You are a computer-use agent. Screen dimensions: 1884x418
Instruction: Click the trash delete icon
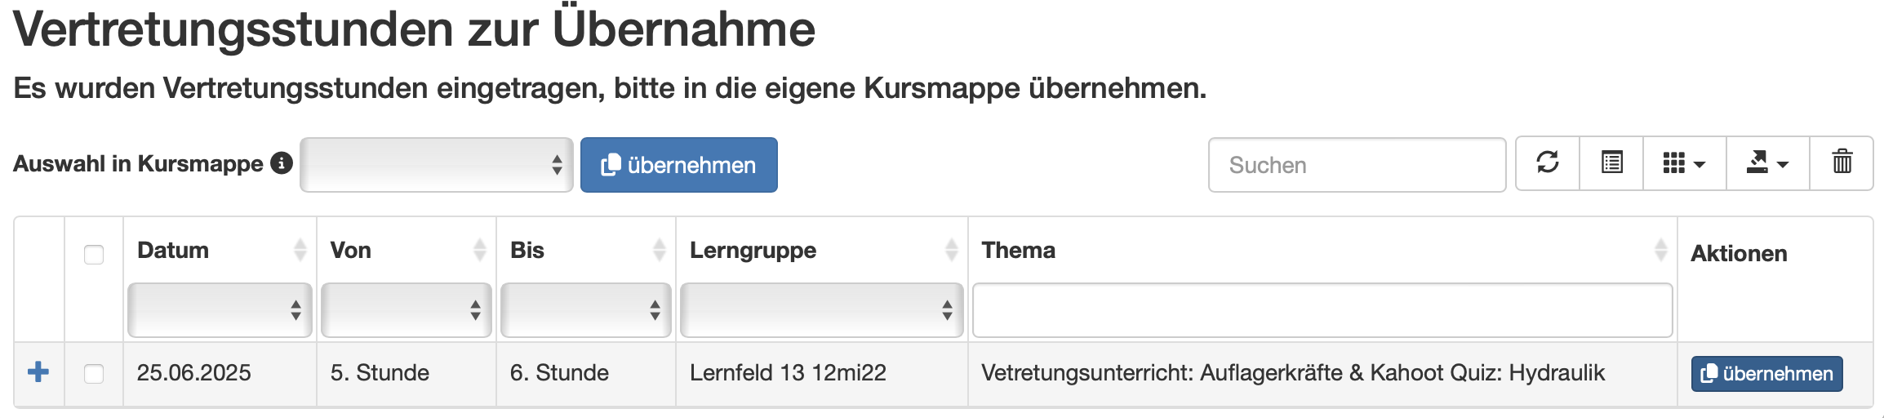[x=1842, y=163]
